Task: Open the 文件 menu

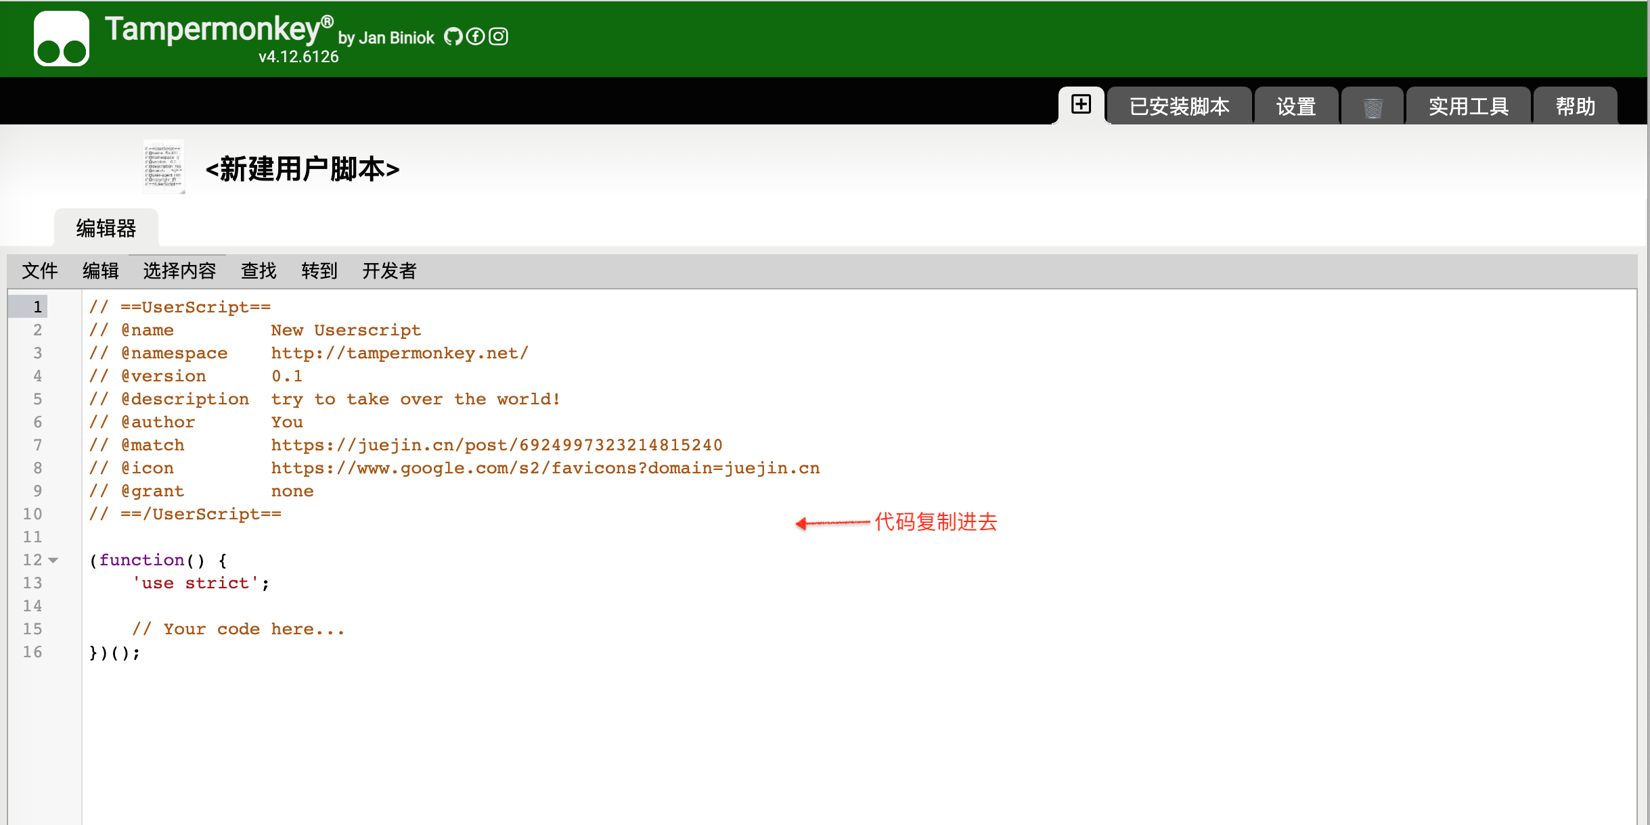Action: pos(39,271)
